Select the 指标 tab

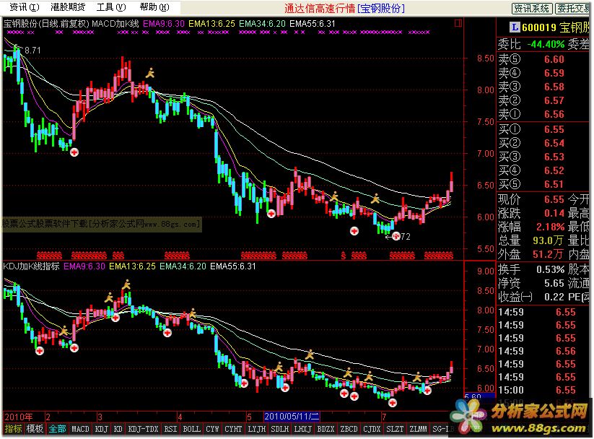pos(13,429)
